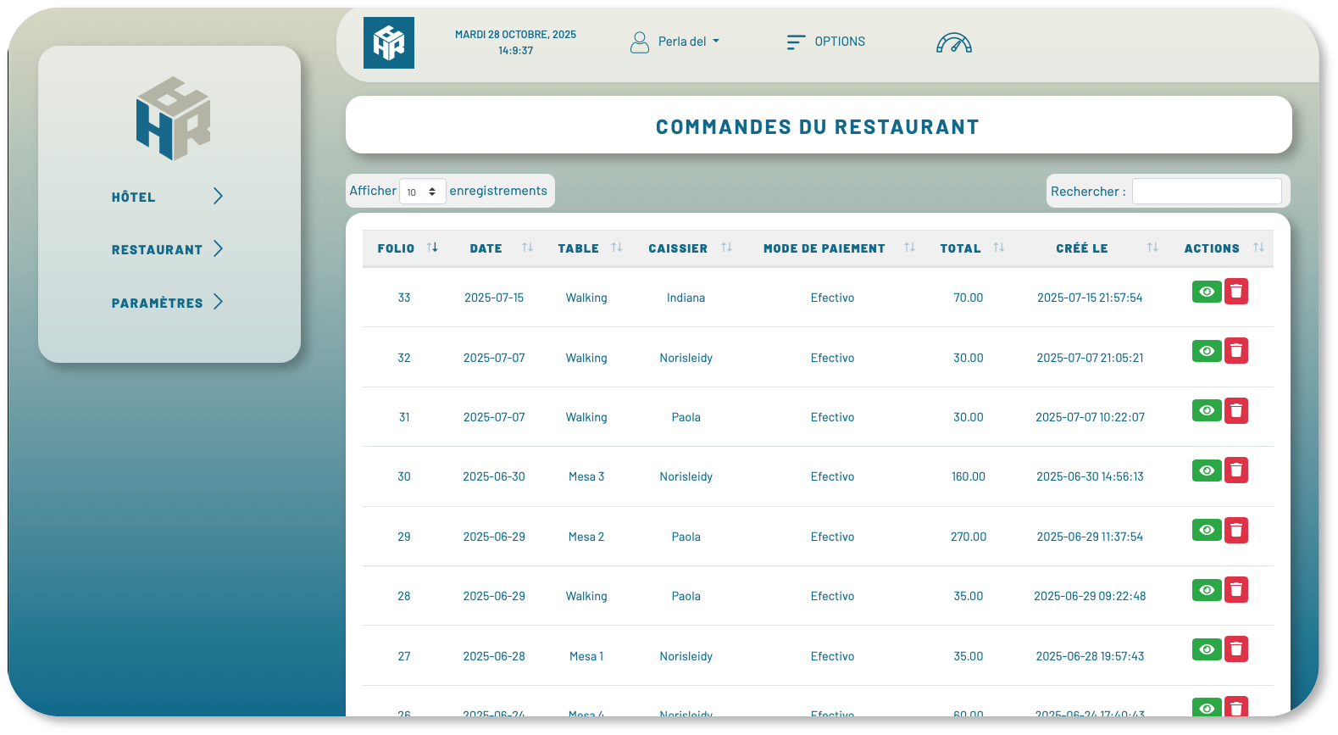The image size is (1338, 735).
Task: Click the Rechercher search field
Action: (x=1206, y=192)
